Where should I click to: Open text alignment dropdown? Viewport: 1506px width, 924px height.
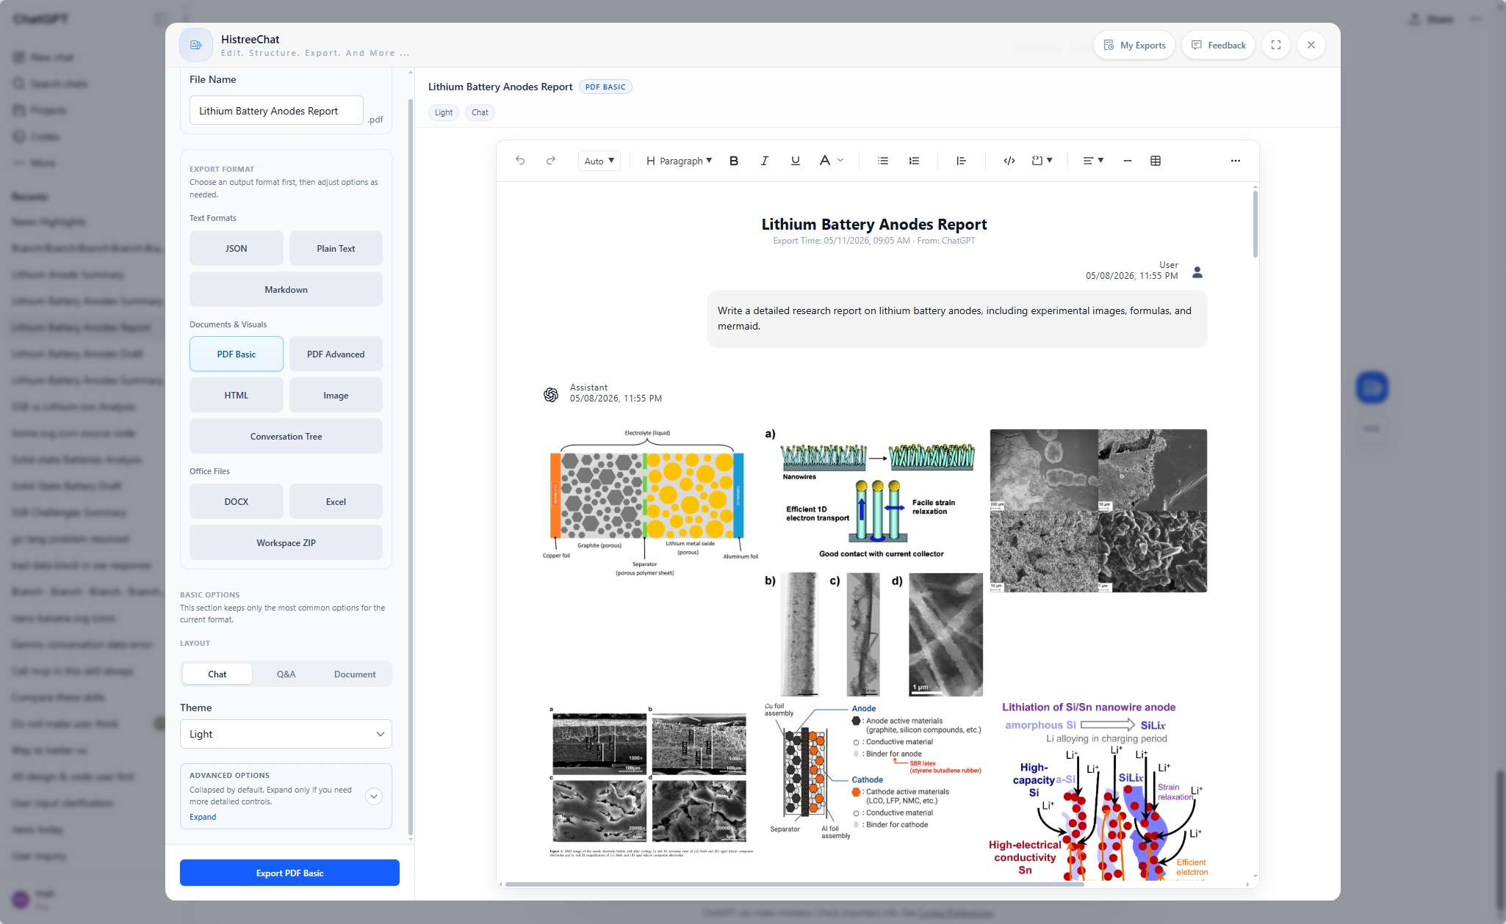(1093, 161)
